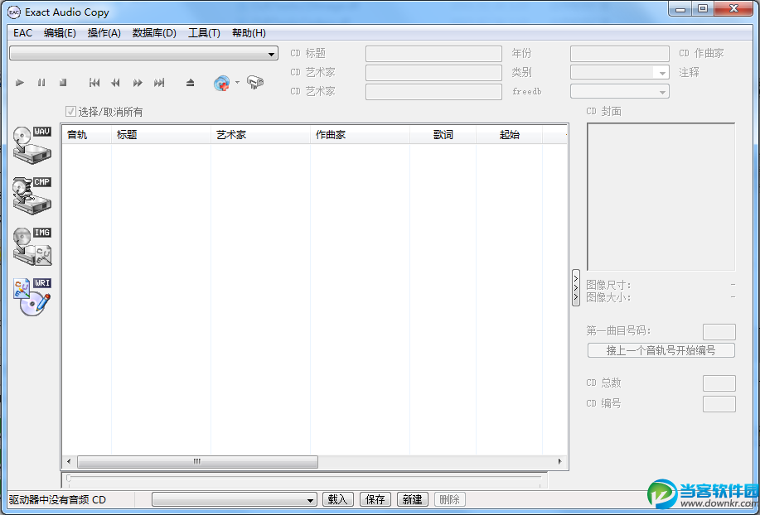
Task: Click the rewind button
Action: click(x=115, y=83)
